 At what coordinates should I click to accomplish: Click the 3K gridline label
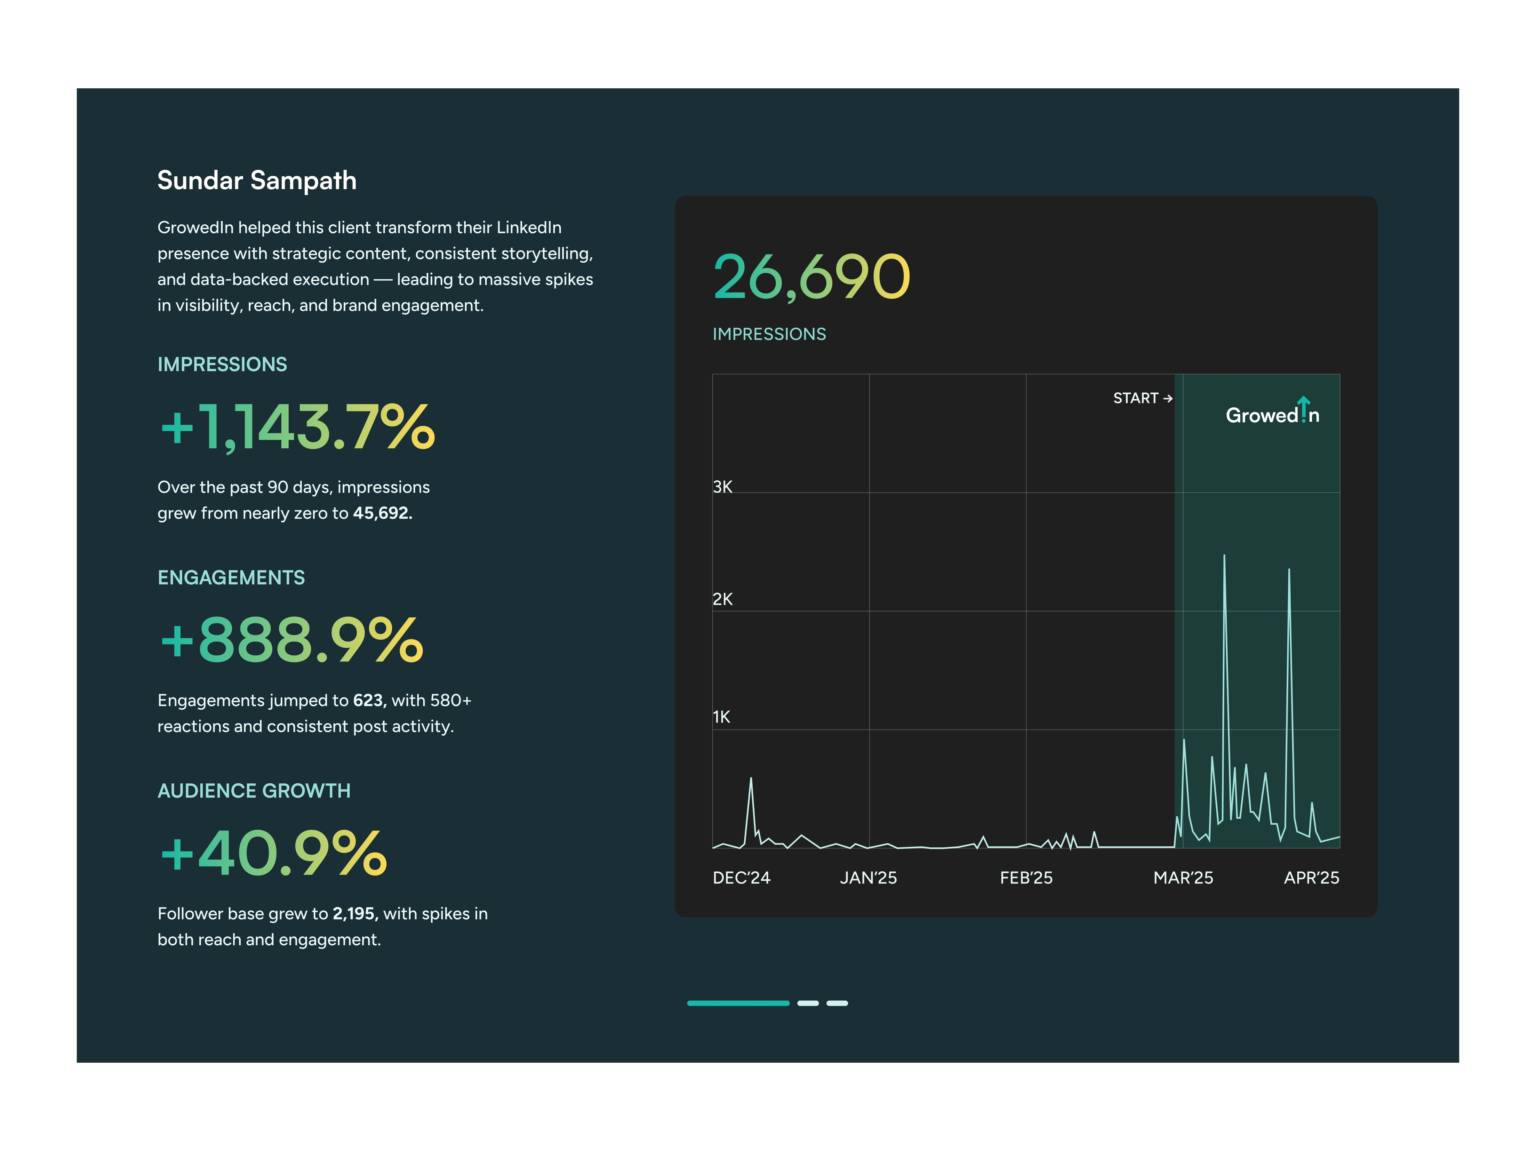[x=722, y=487]
